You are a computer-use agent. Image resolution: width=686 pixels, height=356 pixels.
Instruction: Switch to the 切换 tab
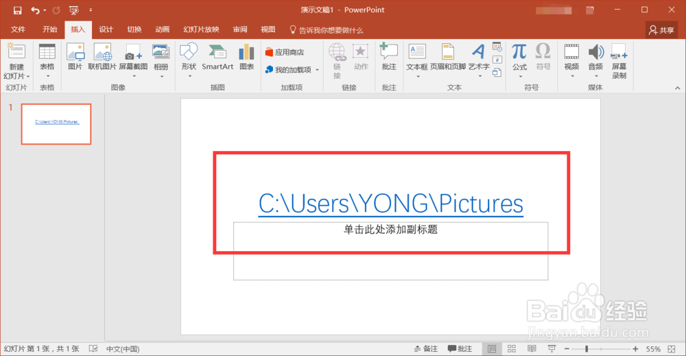134,29
